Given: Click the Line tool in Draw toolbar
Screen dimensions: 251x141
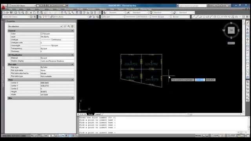Looking at the screenshot, I should pyautogui.click(x=193, y=16).
